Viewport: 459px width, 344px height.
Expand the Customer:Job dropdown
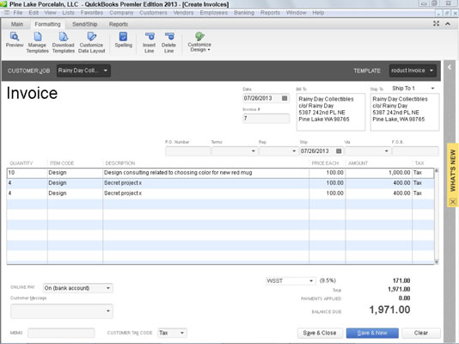[106, 71]
